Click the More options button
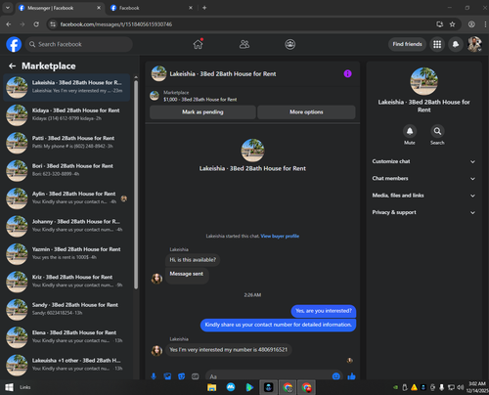Screen dimensions: 489x395 (306, 111)
